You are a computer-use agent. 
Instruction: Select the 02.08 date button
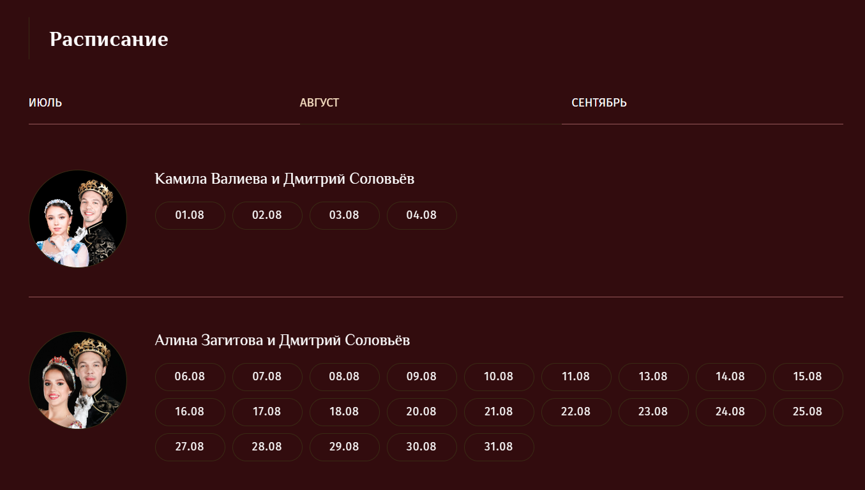267,216
